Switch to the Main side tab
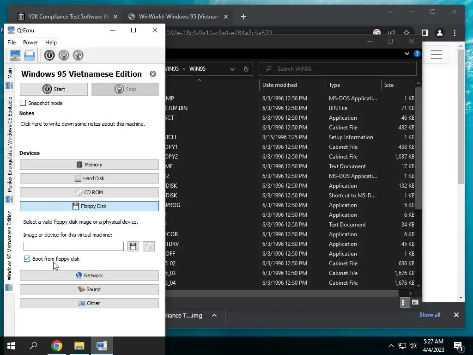473x355 pixels. point(9,78)
